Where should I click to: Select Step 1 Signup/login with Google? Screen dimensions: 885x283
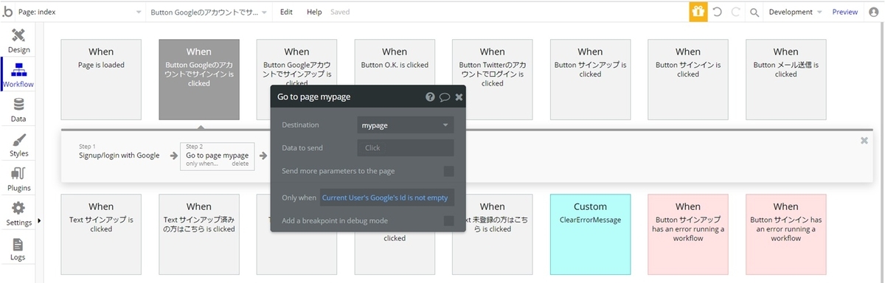(x=119, y=152)
